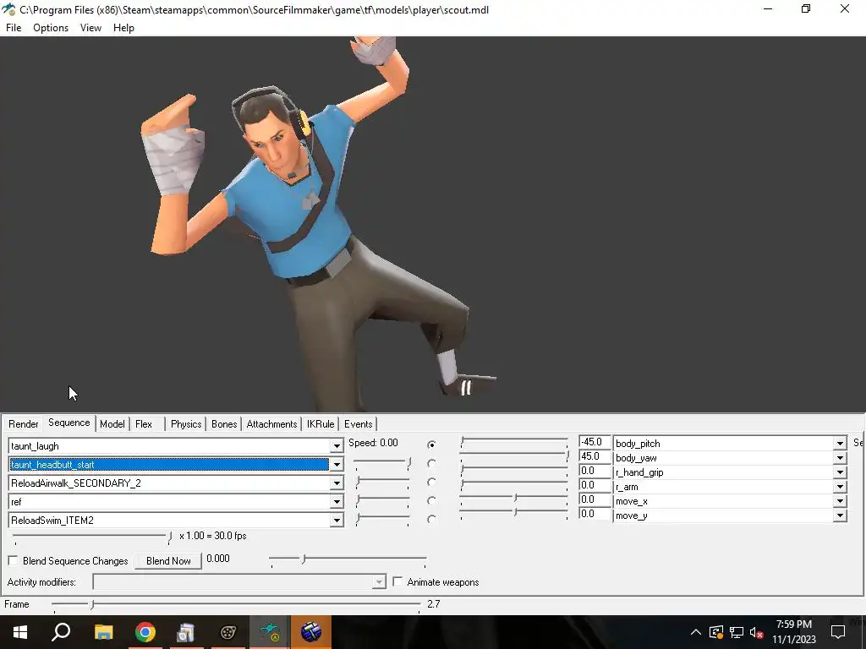Open the File menu
866x649 pixels.
[14, 28]
